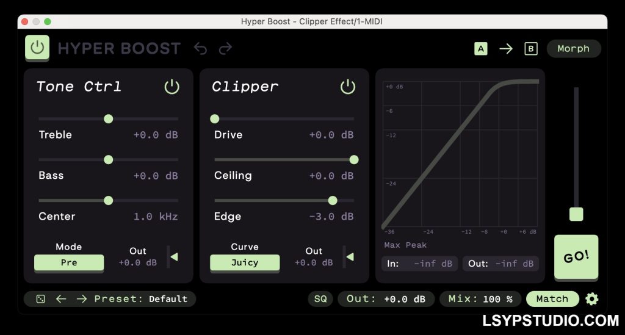The width and height of the screenshot is (625, 335).
Task: Toggle the main Hyper Boost power button
Action: coord(37,48)
